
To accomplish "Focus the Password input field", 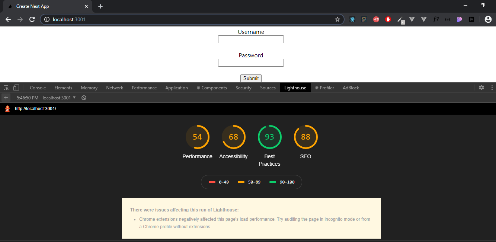I will (x=251, y=63).
